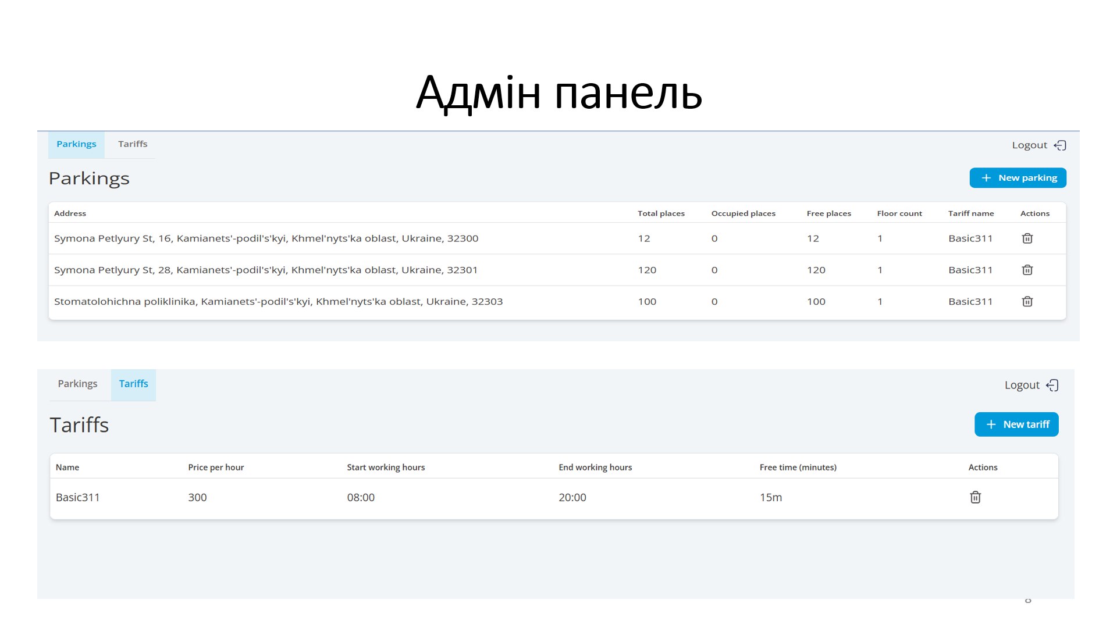This screenshot has height=628, width=1117.
Task: Click plus icon on New tariff button
Action: click(991, 424)
